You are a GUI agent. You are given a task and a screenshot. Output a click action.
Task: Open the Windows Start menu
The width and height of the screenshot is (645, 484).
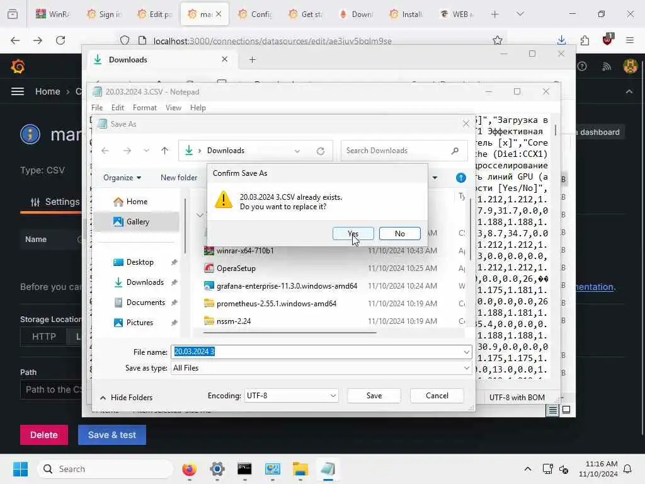click(21, 469)
